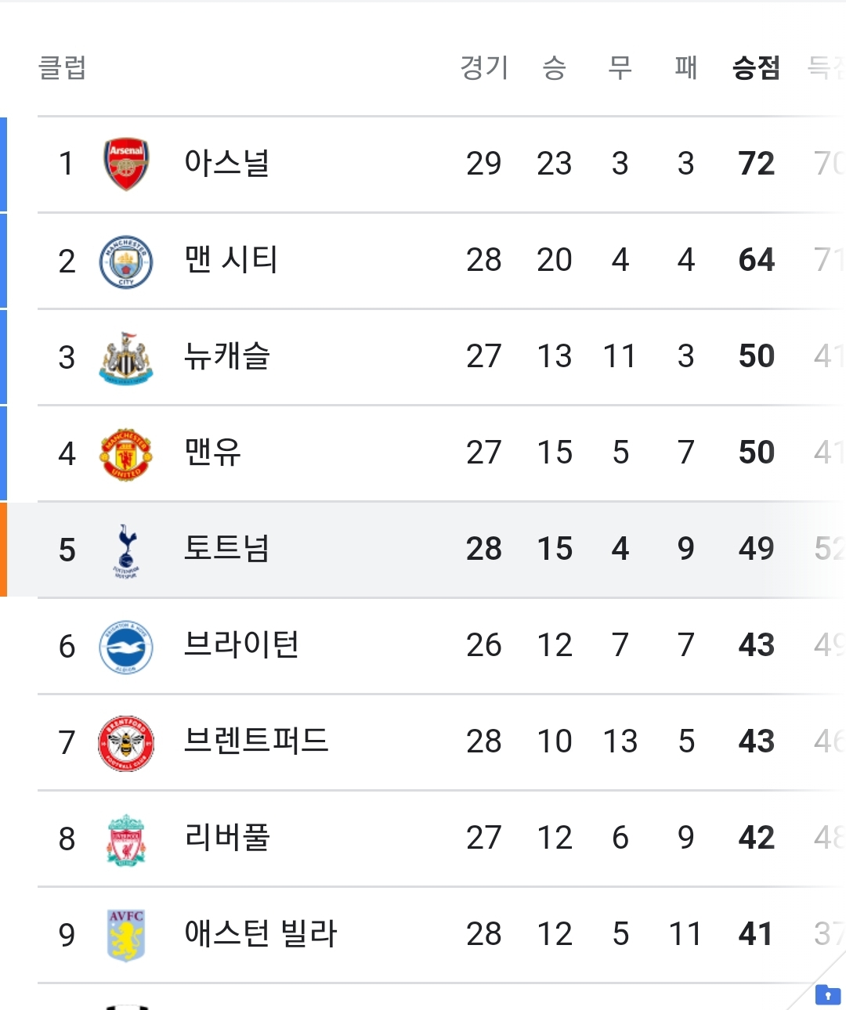Screen dimensions: 846x1010
Task: Open the 아스널 team name link
Action: [x=227, y=163]
